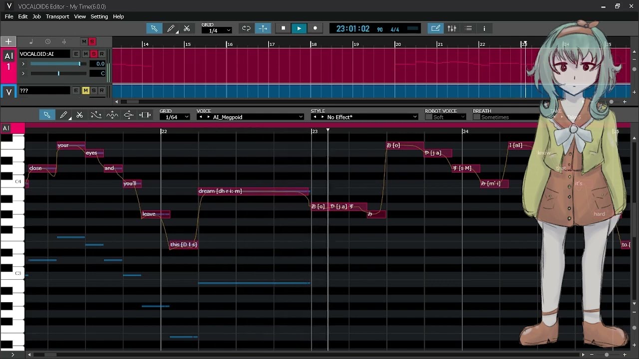Open the Edit menu
This screenshot has width=639, height=359.
pos(23,16)
